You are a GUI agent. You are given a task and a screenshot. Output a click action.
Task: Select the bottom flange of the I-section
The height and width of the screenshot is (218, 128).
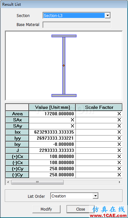tap(64, 95)
